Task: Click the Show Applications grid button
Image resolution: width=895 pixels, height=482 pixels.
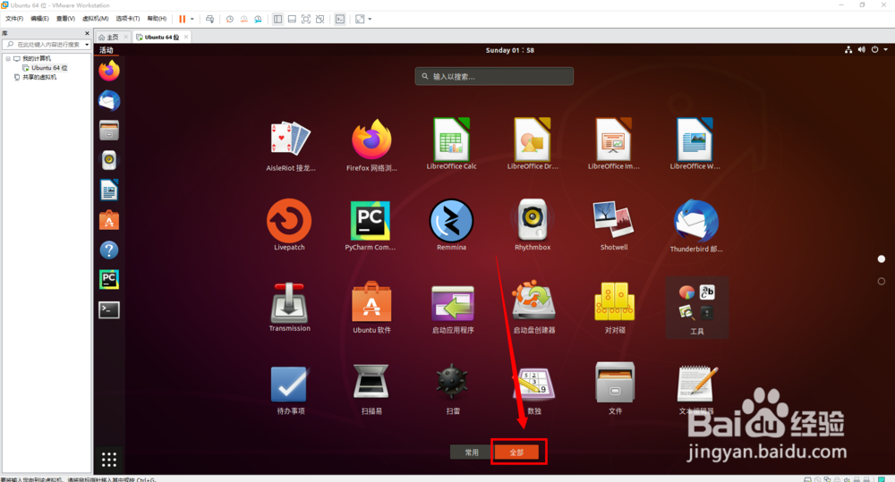Action: tap(109, 459)
